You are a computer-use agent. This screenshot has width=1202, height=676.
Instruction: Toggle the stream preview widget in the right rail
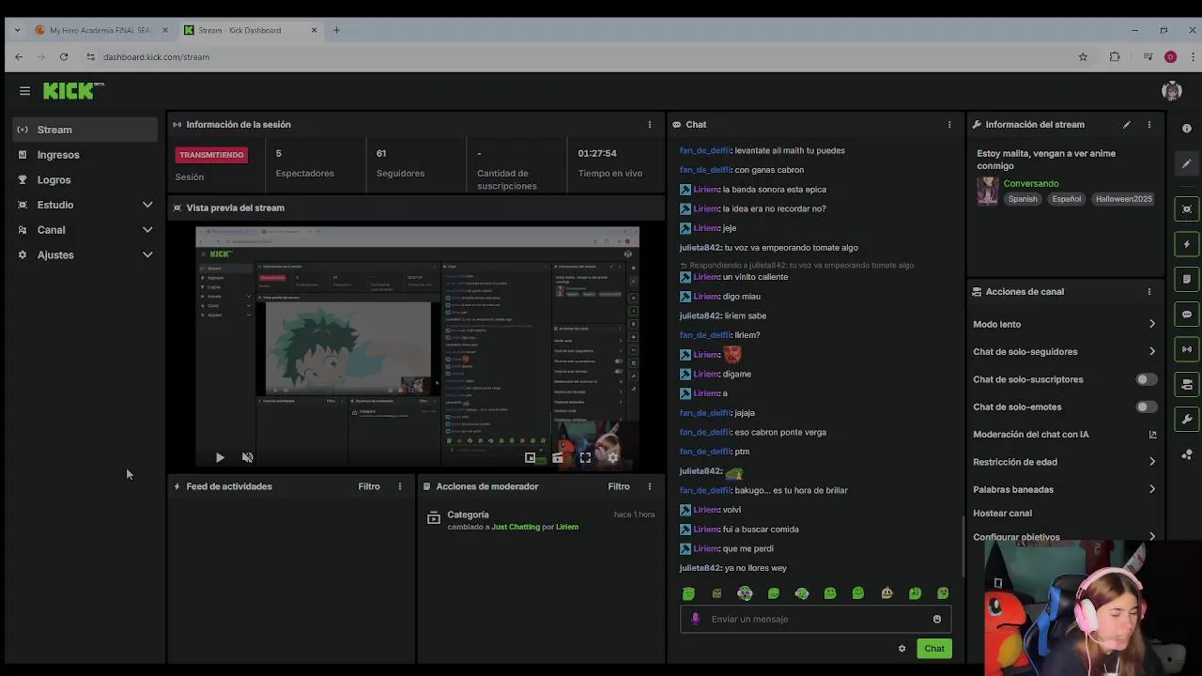point(1187,208)
